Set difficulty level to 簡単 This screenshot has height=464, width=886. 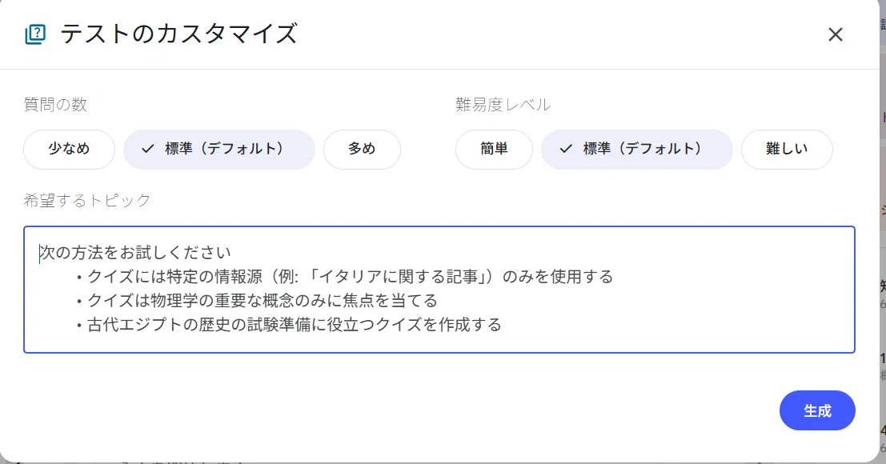click(494, 149)
